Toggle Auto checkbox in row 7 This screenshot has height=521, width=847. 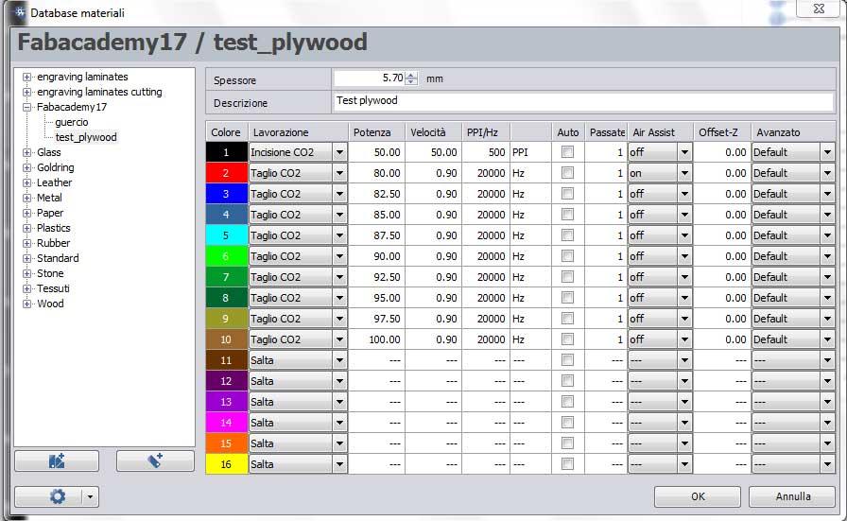567,277
